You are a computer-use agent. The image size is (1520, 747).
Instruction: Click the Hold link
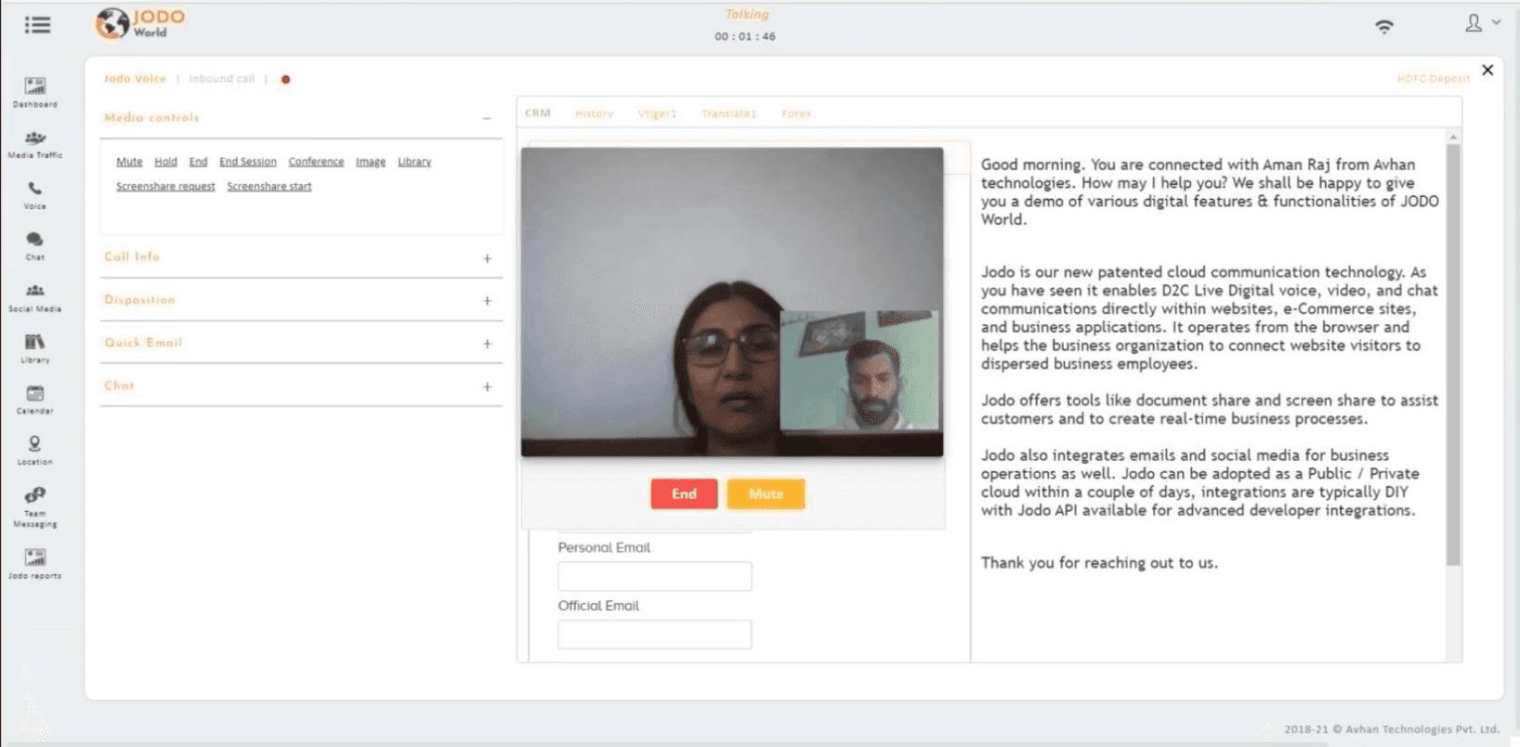coord(165,162)
